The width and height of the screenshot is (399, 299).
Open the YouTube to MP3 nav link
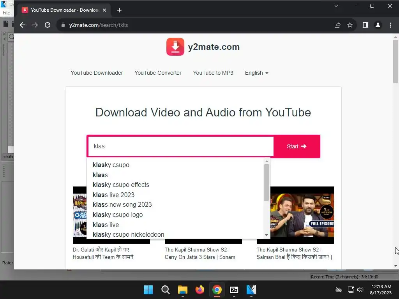coord(213,73)
